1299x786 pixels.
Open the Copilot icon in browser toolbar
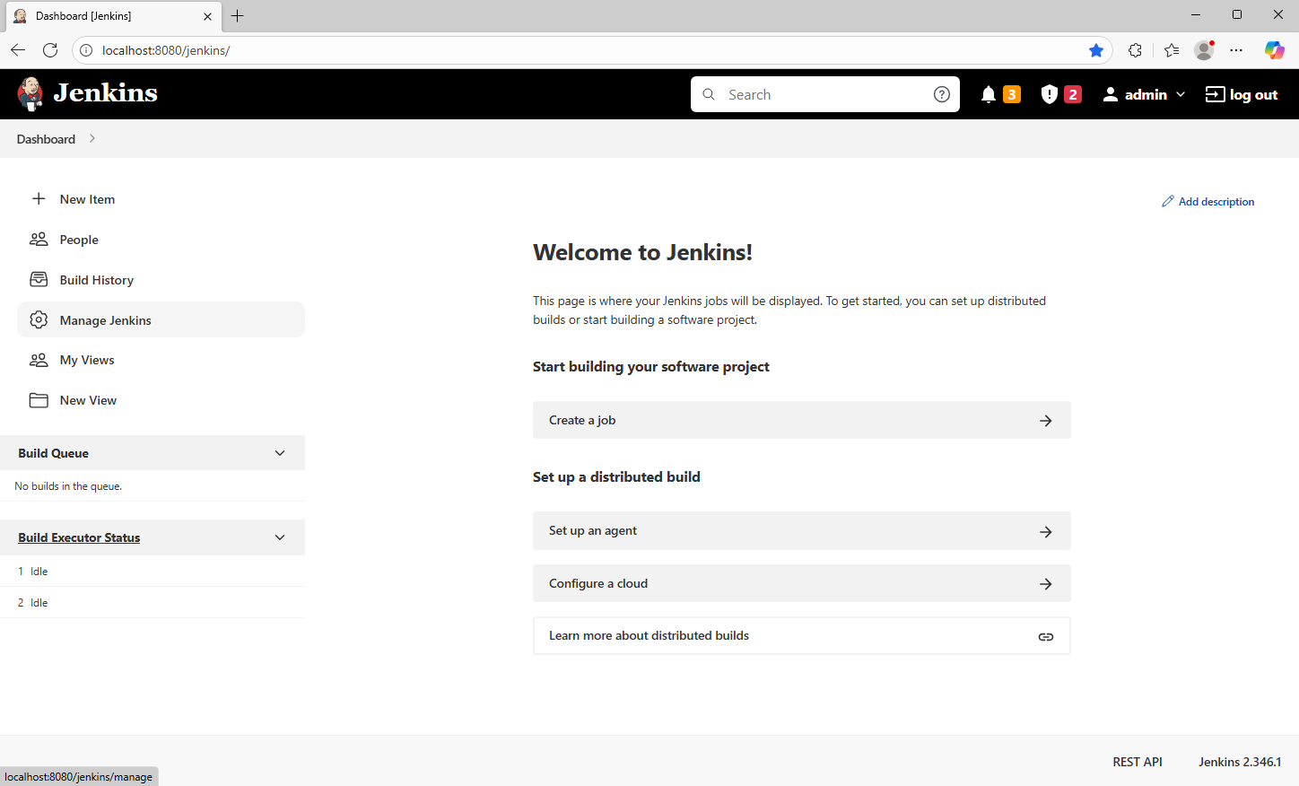pos(1275,50)
